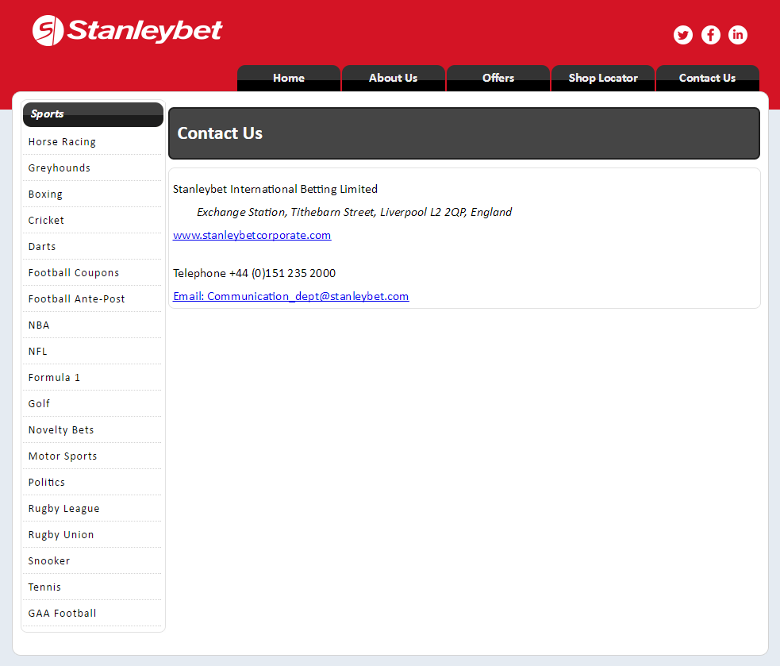Screen dimensions: 780x666
Task: Select NBA from the sports list
Action: (92, 325)
